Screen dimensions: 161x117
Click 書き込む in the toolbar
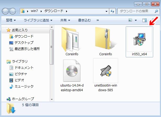point(84,20)
